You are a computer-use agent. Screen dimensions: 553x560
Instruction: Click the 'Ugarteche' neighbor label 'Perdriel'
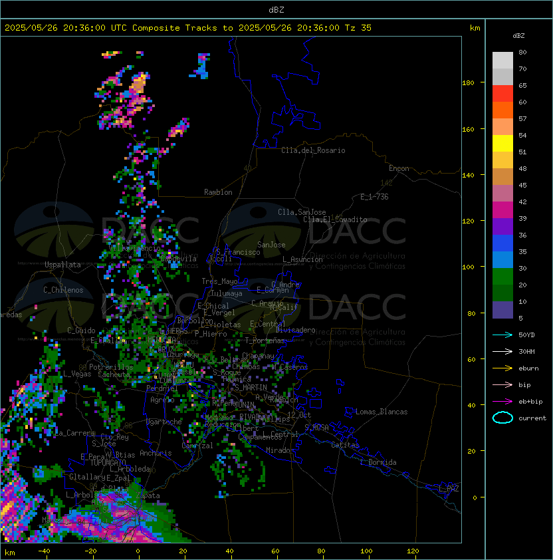pos(162,388)
